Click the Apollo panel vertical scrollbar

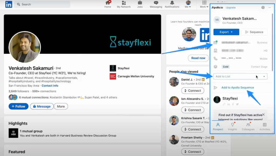(272, 42)
